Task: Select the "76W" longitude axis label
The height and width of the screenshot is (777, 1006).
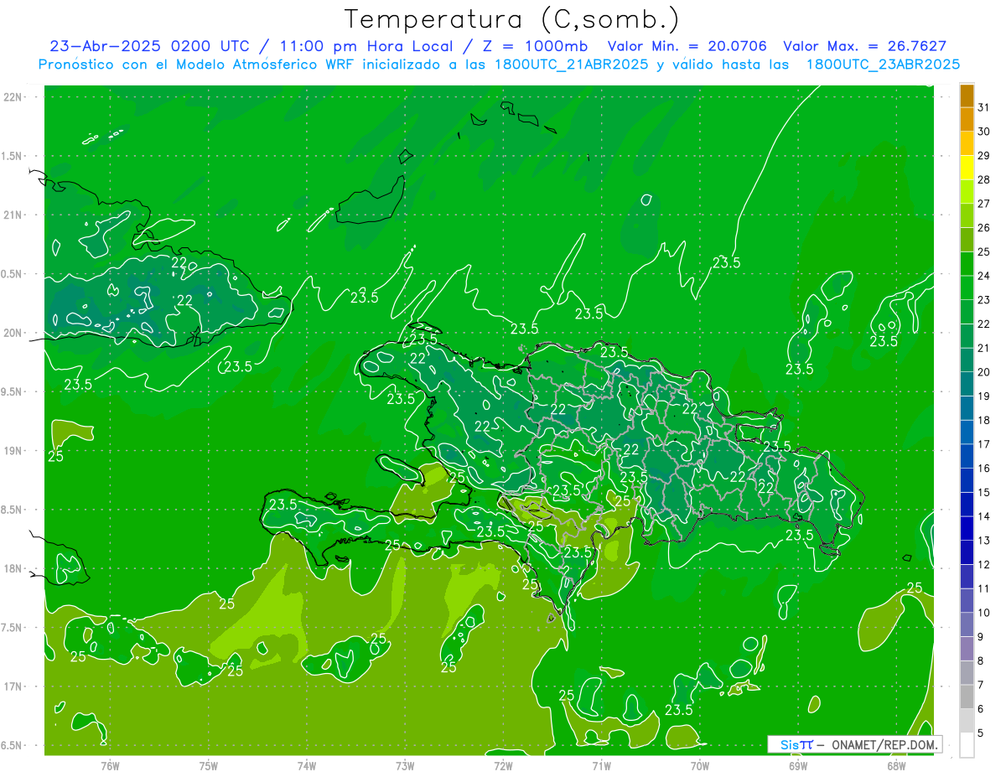Action: point(110,765)
